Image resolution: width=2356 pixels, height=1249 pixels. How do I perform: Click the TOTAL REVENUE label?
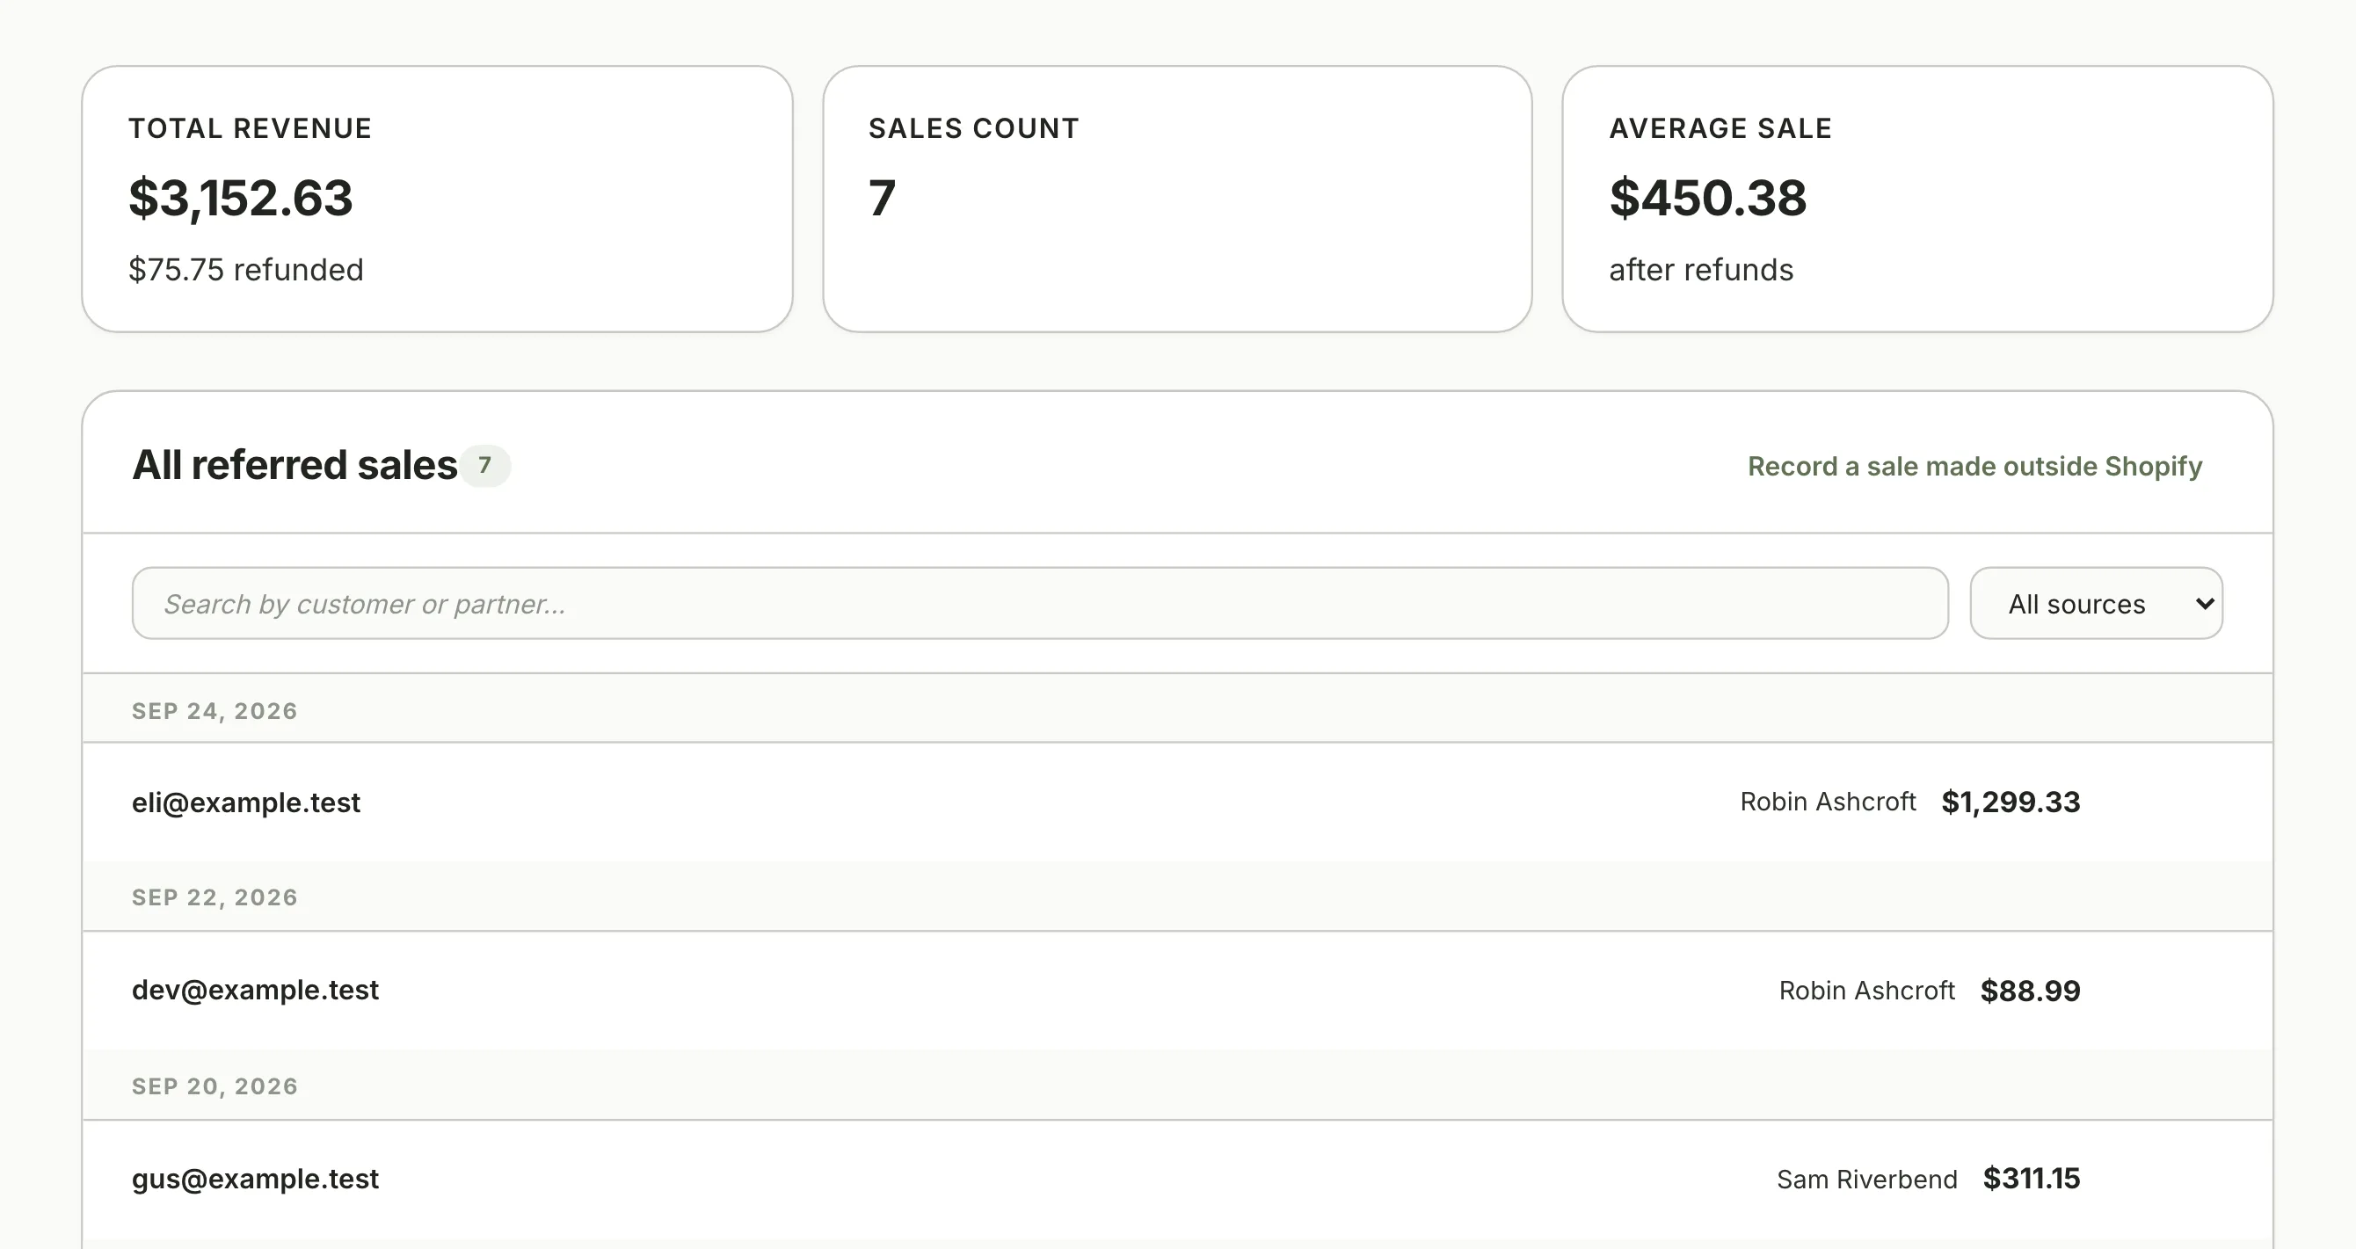point(250,129)
